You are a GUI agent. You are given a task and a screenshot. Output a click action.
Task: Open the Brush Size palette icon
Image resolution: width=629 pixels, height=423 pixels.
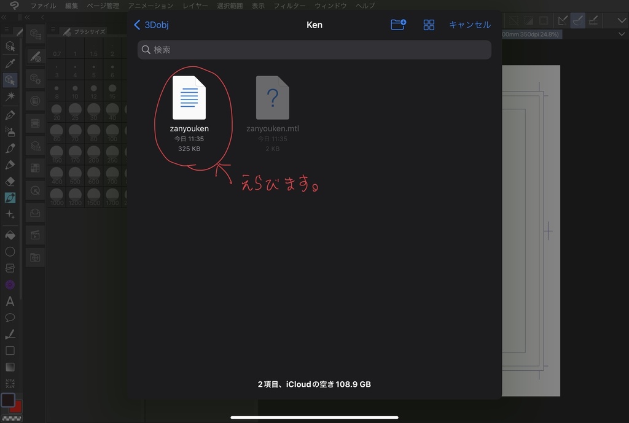[x=35, y=56]
